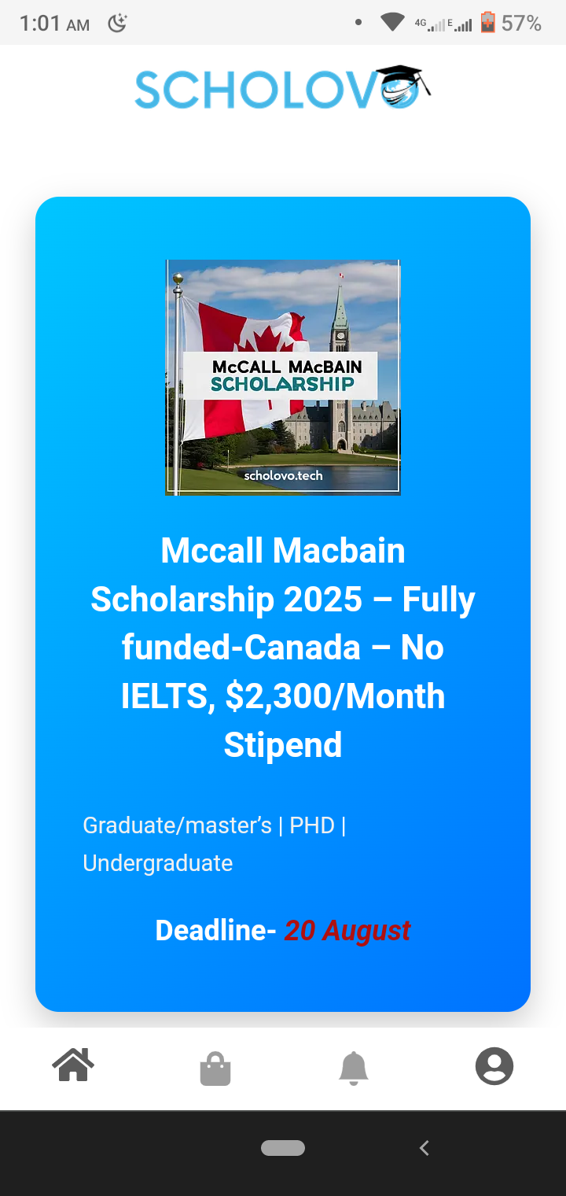The width and height of the screenshot is (566, 1196).
Task: Go to the Home tab
Action: click(x=73, y=1067)
